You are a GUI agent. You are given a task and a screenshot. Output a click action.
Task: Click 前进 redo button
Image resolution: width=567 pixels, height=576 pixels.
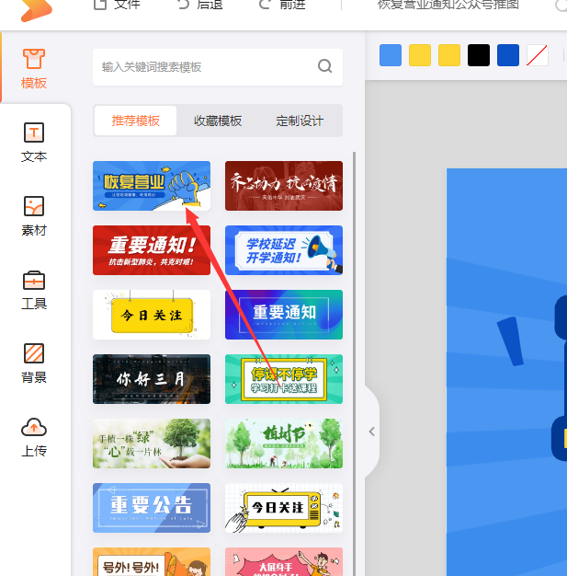click(283, 5)
